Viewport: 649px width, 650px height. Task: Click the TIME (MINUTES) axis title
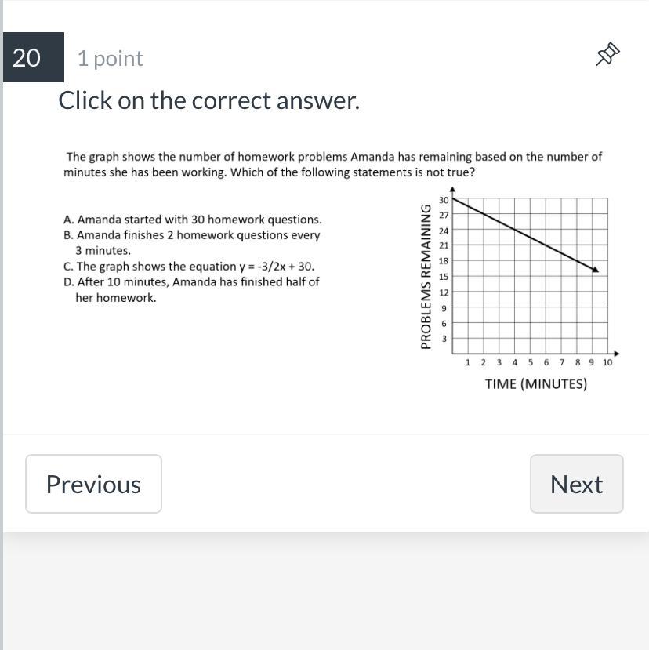tap(536, 384)
